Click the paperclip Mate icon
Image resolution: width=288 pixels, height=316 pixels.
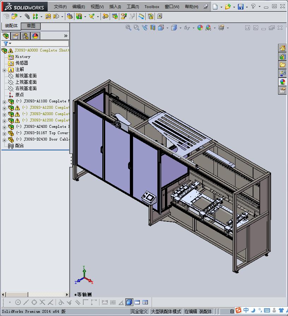click(x=27, y=16)
